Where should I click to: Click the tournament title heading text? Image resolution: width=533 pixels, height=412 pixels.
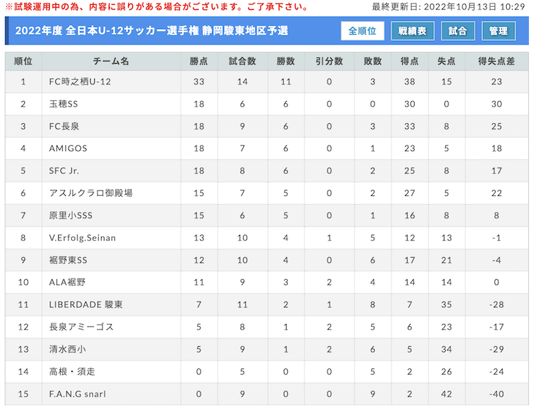point(152,31)
